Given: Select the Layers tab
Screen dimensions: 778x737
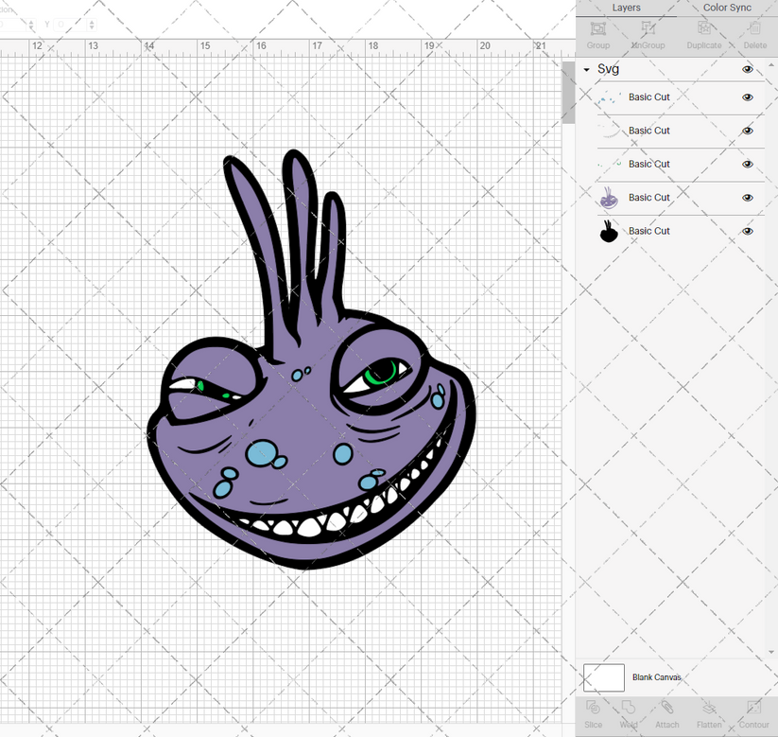Looking at the screenshot, I should [x=626, y=8].
